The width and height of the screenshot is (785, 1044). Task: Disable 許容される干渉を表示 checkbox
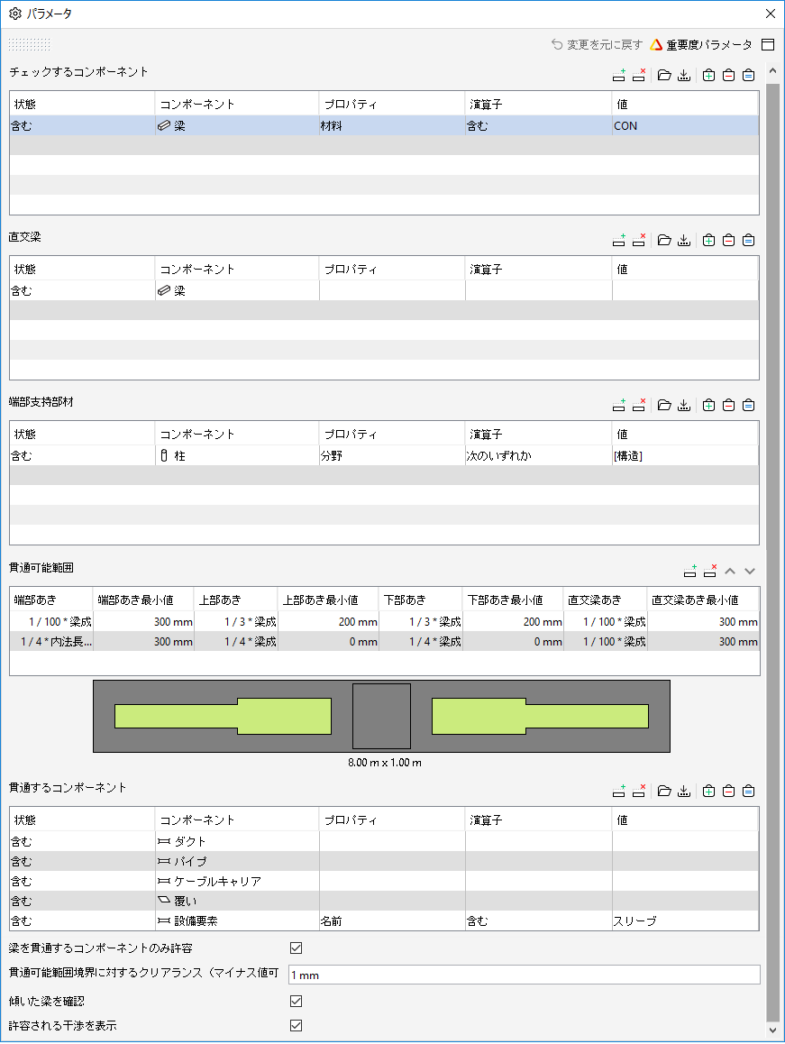pos(297,1026)
